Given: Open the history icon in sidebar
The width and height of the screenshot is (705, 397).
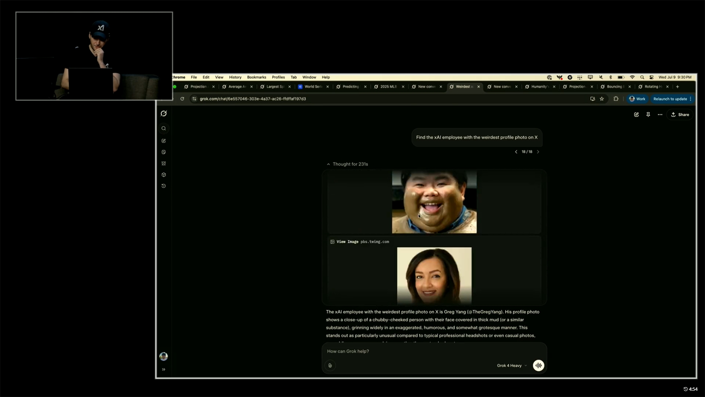Looking at the screenshot, I should pyautogui.click(x=164, y=186).
